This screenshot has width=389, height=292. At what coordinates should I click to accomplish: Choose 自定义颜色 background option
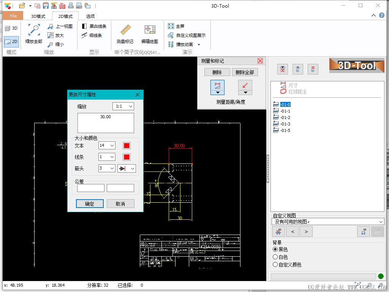275,265
